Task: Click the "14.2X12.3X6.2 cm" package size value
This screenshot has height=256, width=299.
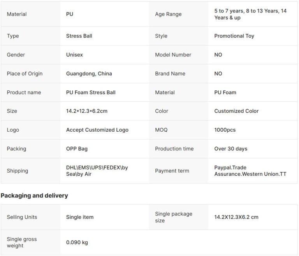Action: (x=236, y=217)
